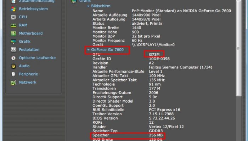Select the CPU chip icon

point(13,17)
